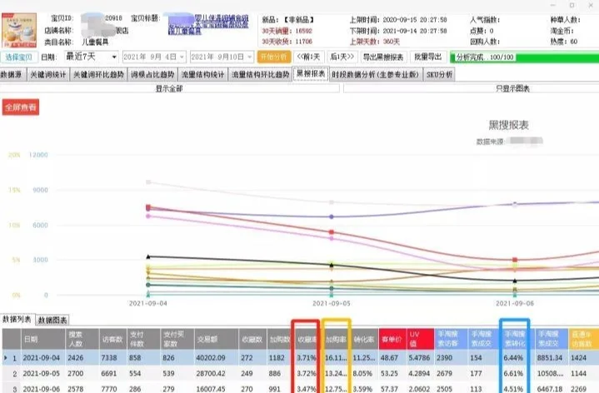Image resolution: width=599 pixels, height=393 pixels.
Task: Sort by the 日期 column header
Action: [42, 339]
